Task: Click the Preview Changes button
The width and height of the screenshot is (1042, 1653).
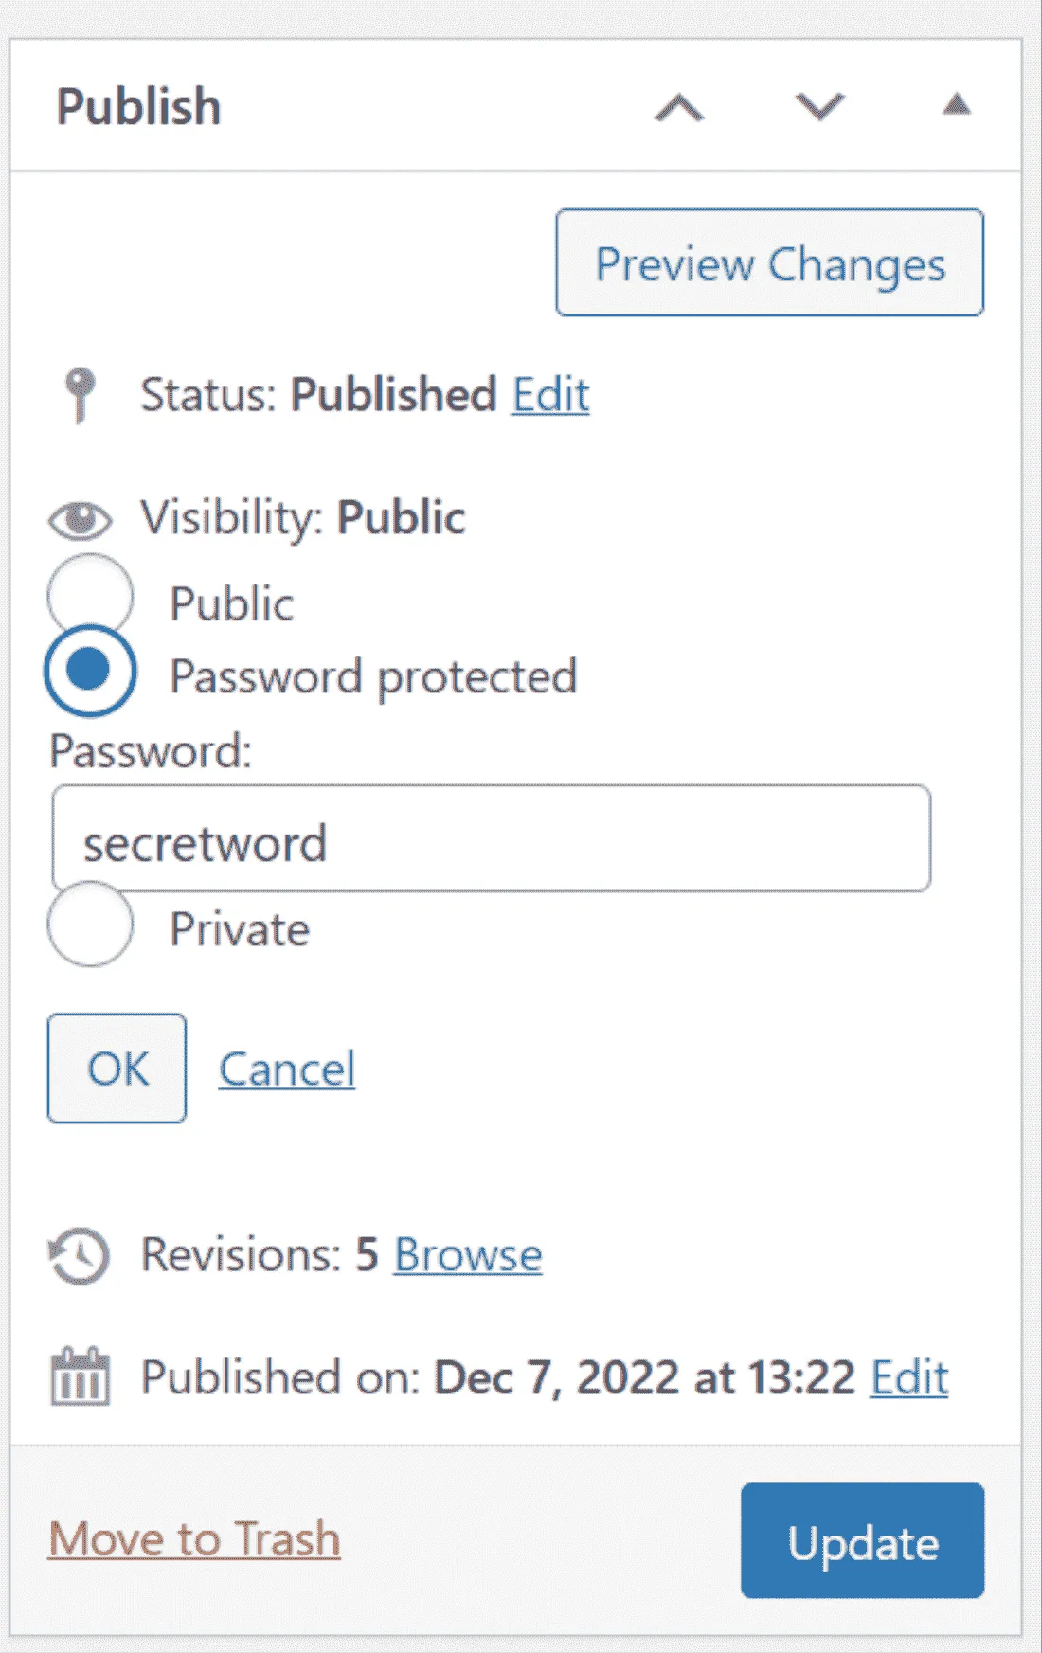Action: [769, 263]
